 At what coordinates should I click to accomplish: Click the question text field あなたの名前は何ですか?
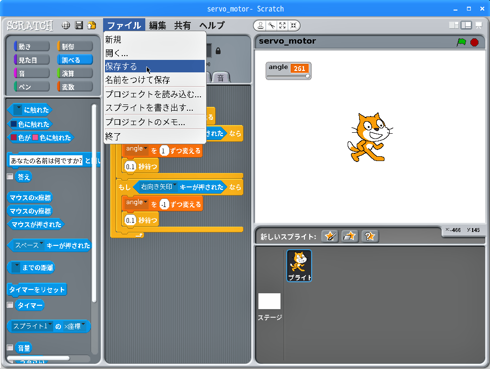(46, 160)
